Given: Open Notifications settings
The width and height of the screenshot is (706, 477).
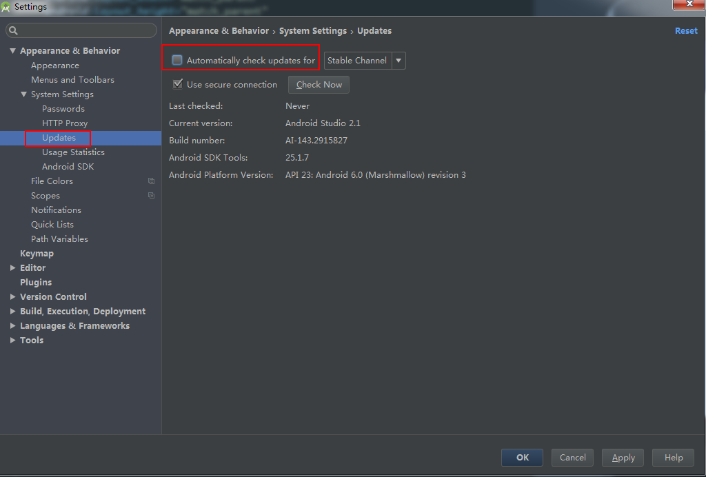Looking at the screenshot, I should pos(57,210).
